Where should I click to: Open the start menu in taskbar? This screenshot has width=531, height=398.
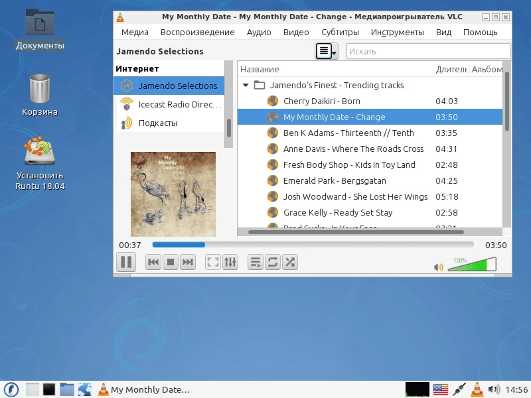point(11,389)
